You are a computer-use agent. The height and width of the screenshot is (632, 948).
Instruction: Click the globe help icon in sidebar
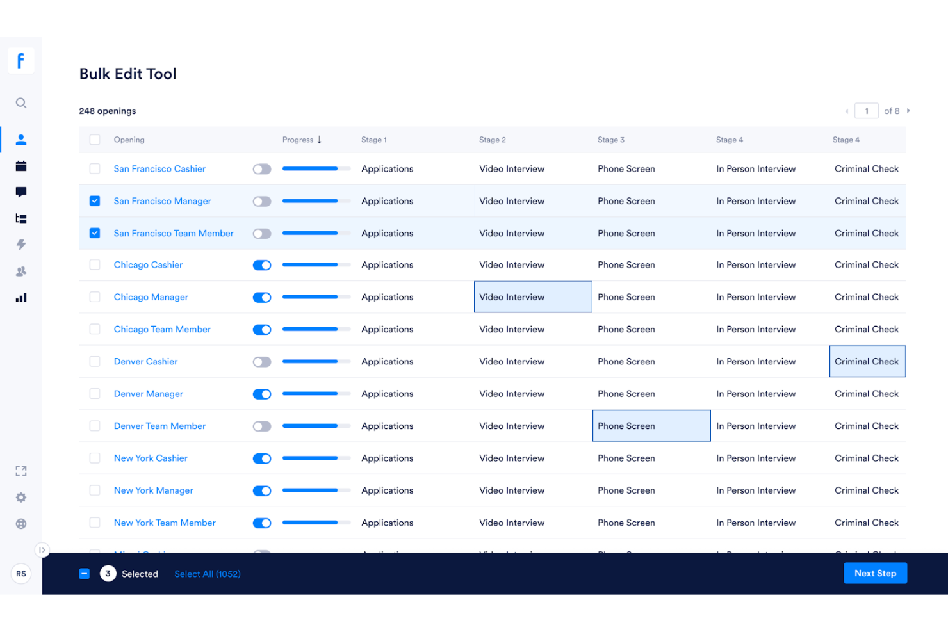pos(21,524)
